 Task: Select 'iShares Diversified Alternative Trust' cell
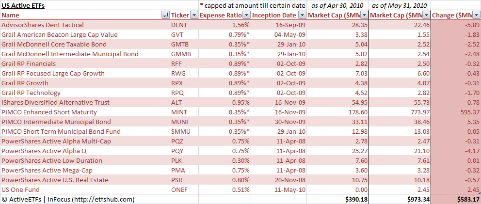(85, 102)
